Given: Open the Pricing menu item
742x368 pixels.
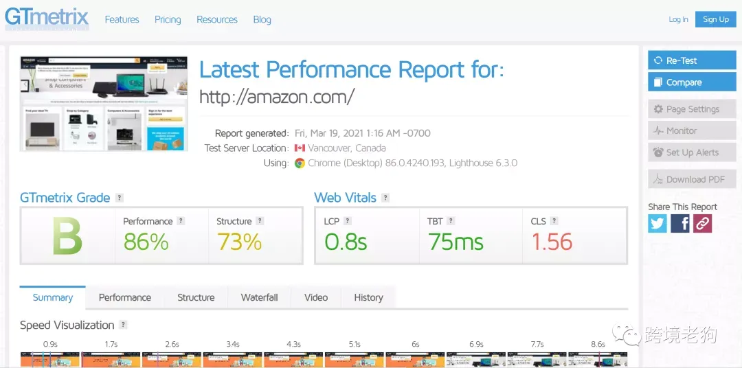Looking at the screenshot, I should click(x=168, y=19).
